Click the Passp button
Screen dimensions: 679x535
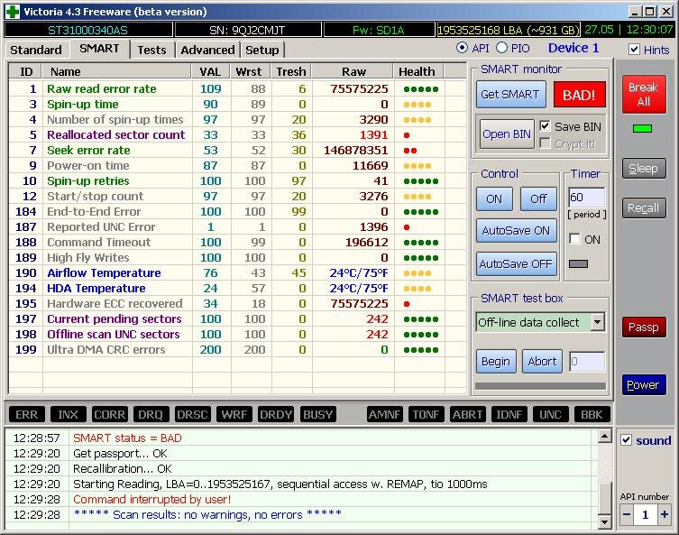click(x=644, y=327)
